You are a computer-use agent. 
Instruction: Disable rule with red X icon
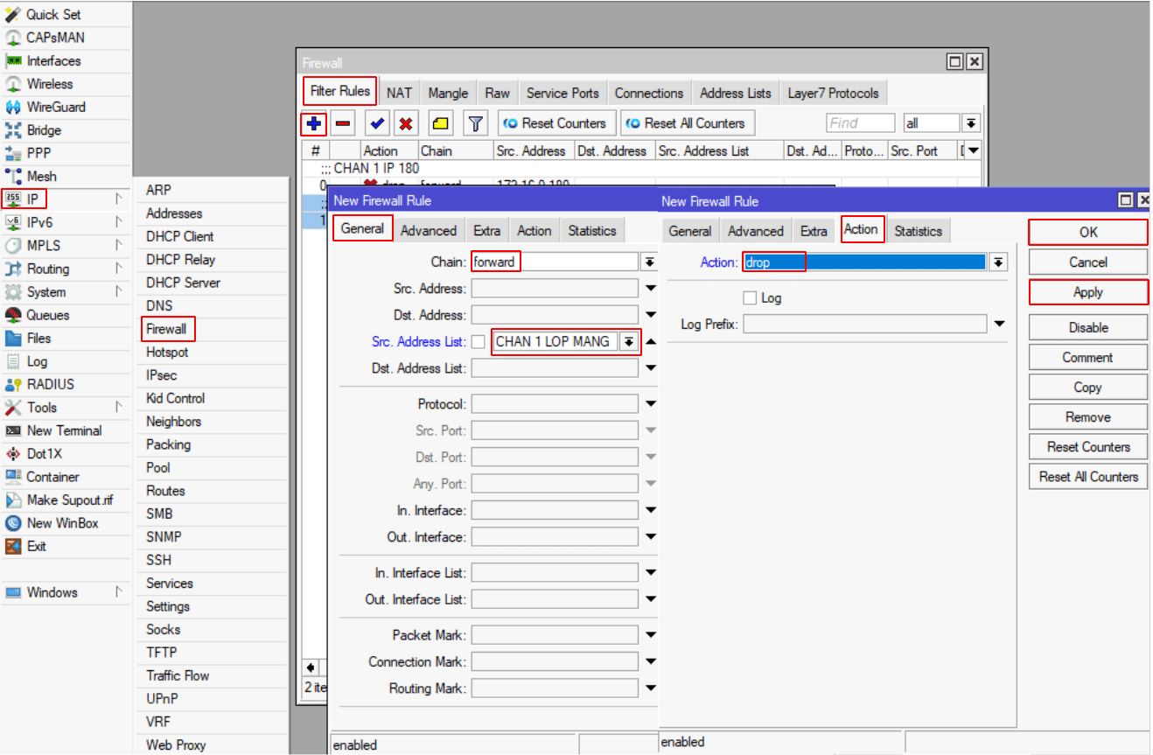[406, 123]
